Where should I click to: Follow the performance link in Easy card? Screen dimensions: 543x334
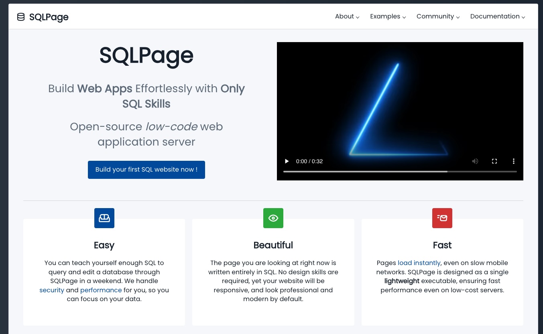[101, 290]
